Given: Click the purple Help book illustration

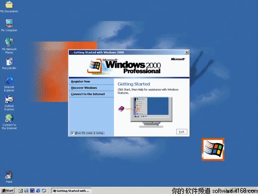Looking at the screenshot, I should (x=121, y=109).
